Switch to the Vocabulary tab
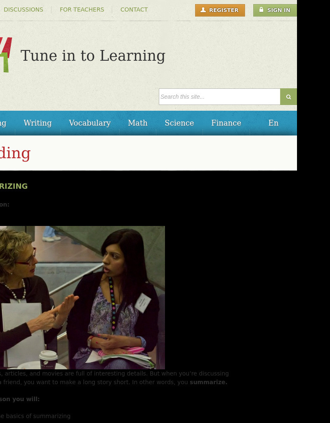This screenshot has height=423, width=330. coord(90,123)
